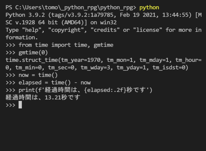Click the yellow python command text
The width and height of the screenshot is (206, 151).
pyautogui.click(x=149, y=7)
